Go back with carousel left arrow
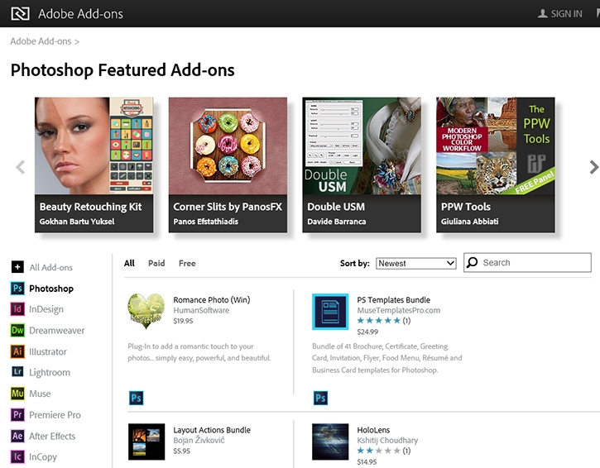The image size is (600, 468). point(21,167)
